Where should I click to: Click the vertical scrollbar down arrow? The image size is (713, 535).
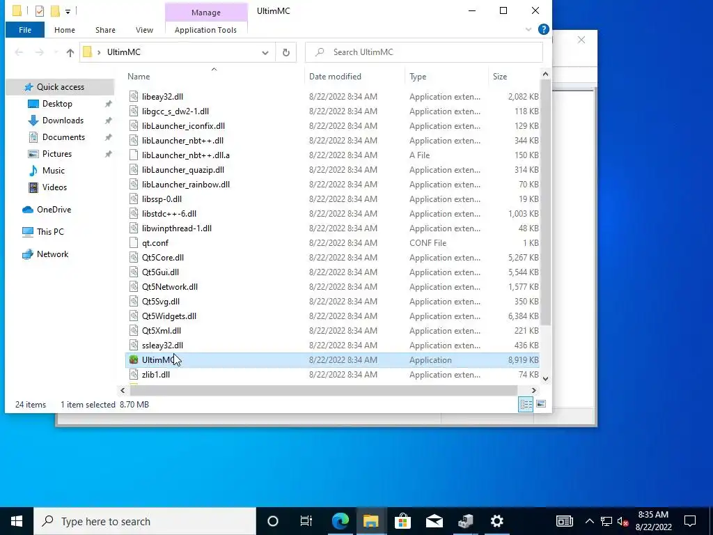pyautogui.click(x=545, y=378)
